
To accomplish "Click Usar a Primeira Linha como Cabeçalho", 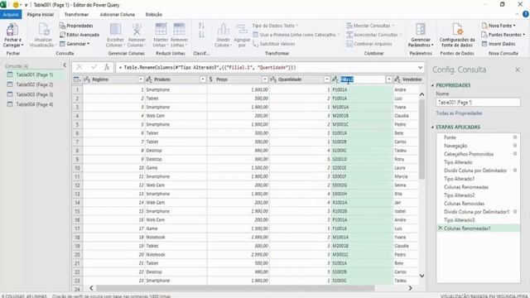I will (296, 35).
